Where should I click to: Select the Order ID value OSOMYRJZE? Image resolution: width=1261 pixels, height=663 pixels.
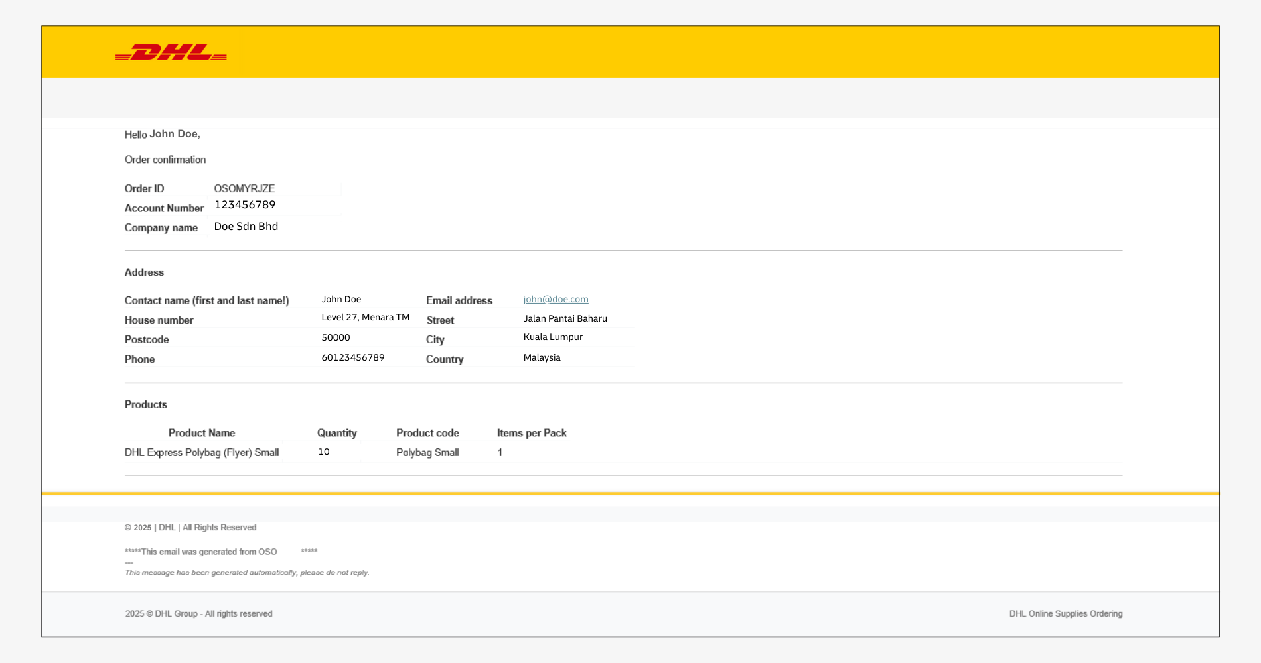click(x=244, y=188)
